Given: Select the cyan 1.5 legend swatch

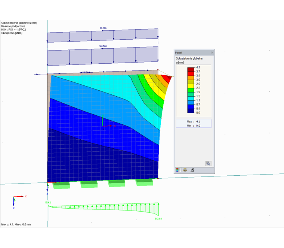Looking at the screenshot, I should click(191, 99).
